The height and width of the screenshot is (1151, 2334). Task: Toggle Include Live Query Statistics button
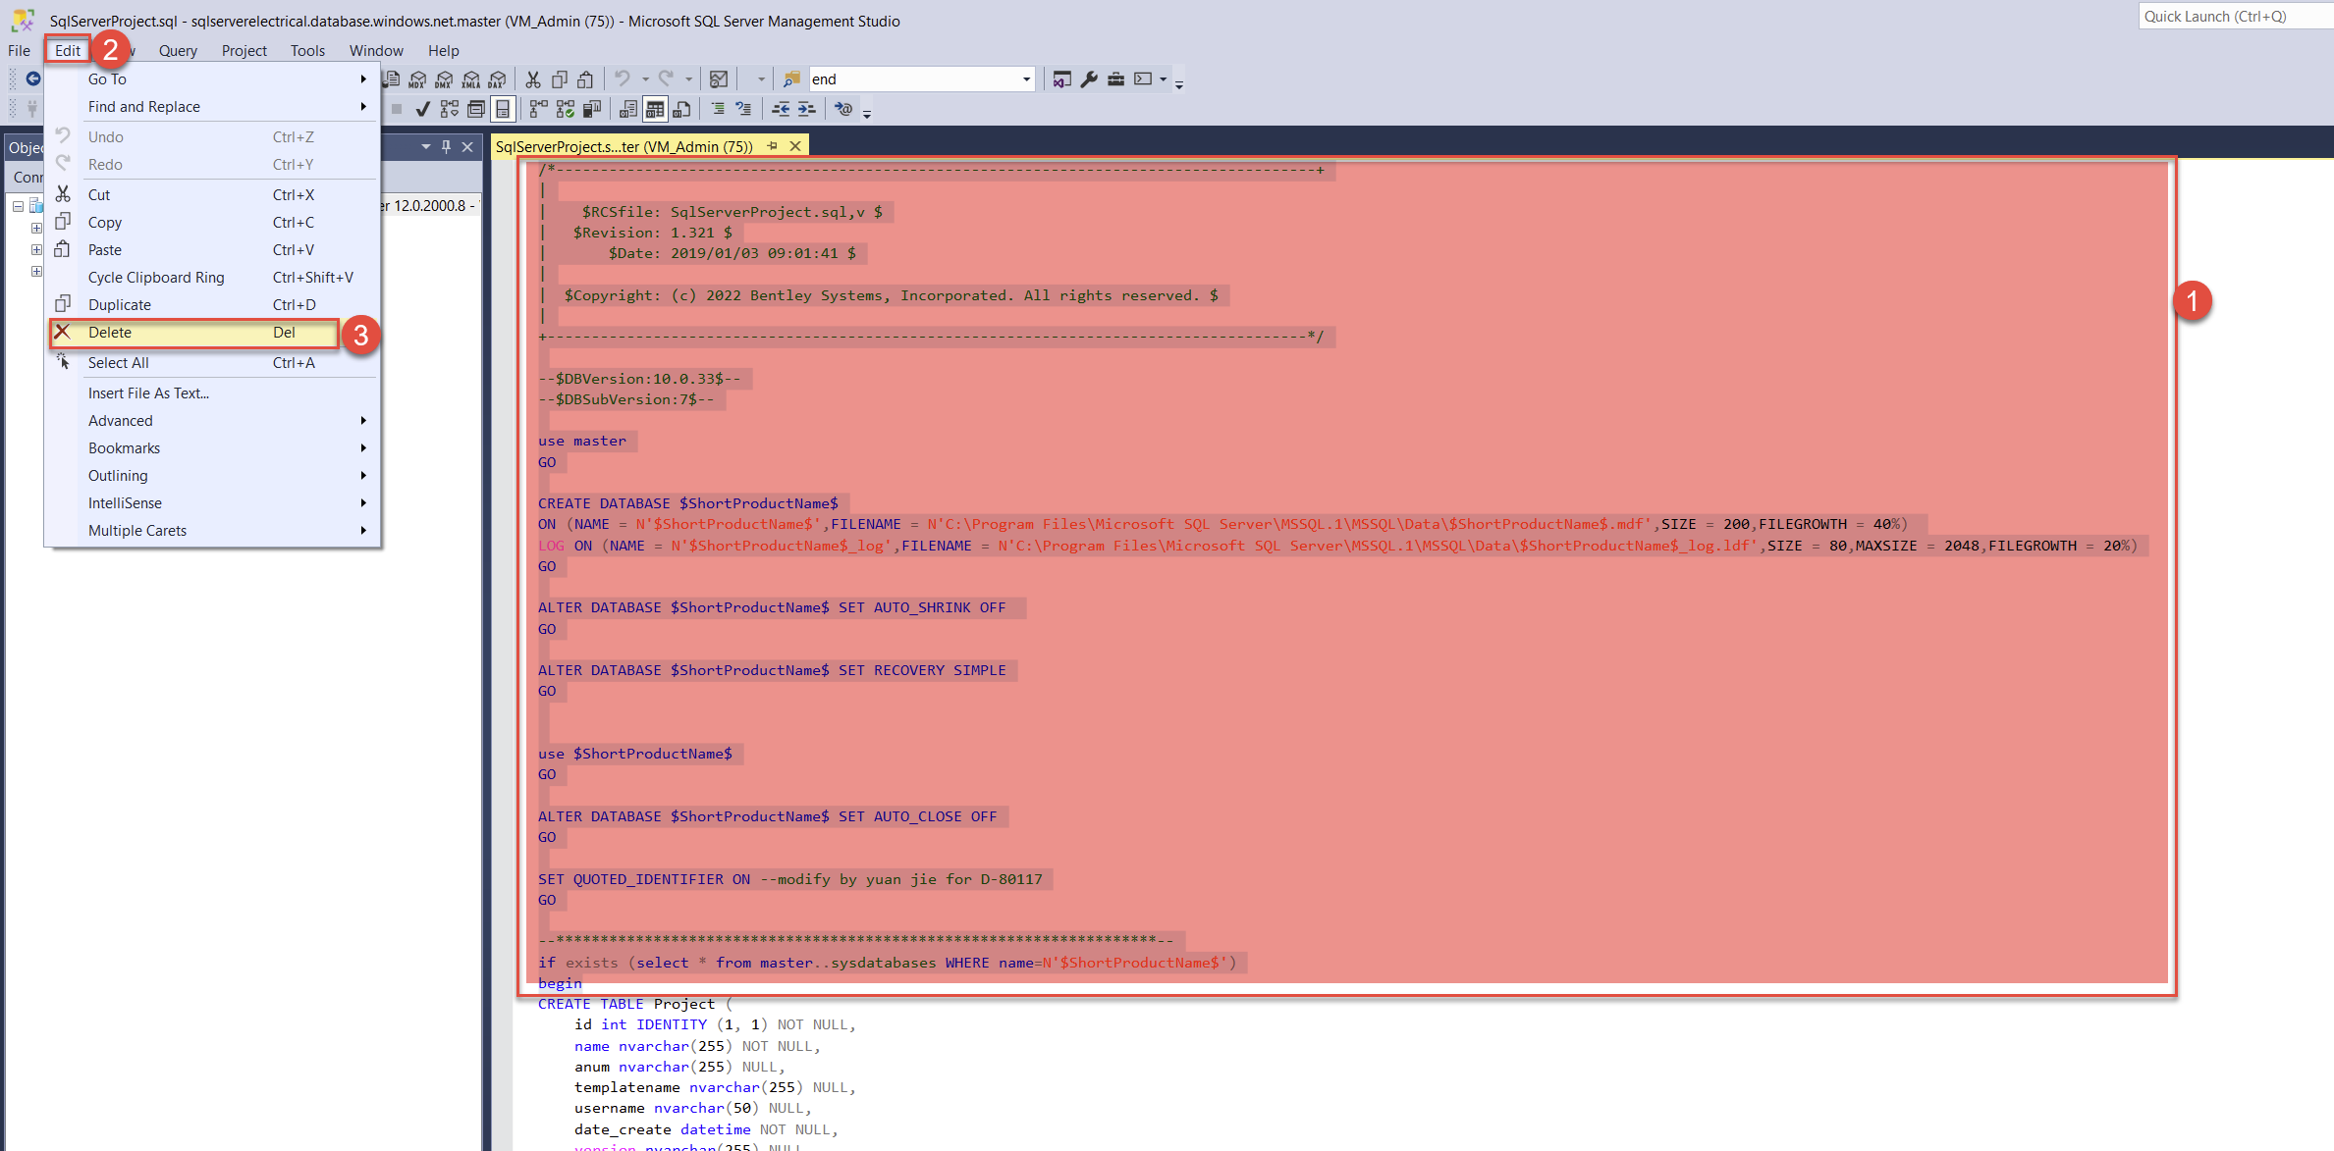tap(565, 109)
